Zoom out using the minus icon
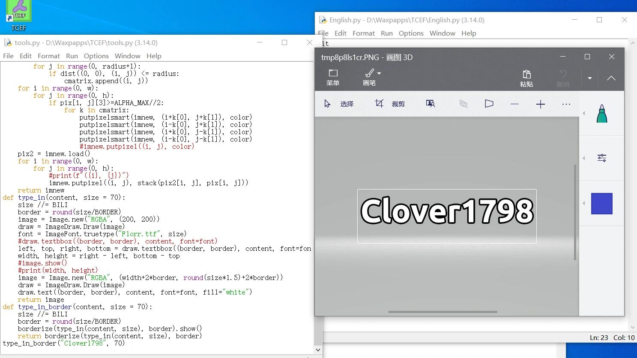The image size is (637, 358). (514, 104)
